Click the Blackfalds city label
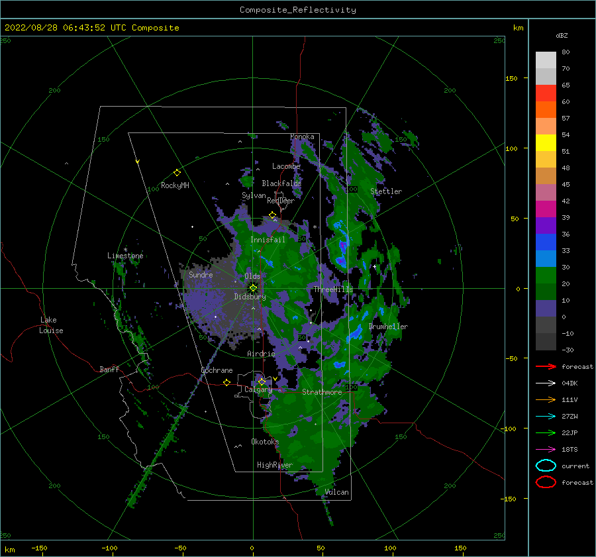 point(281,183)
